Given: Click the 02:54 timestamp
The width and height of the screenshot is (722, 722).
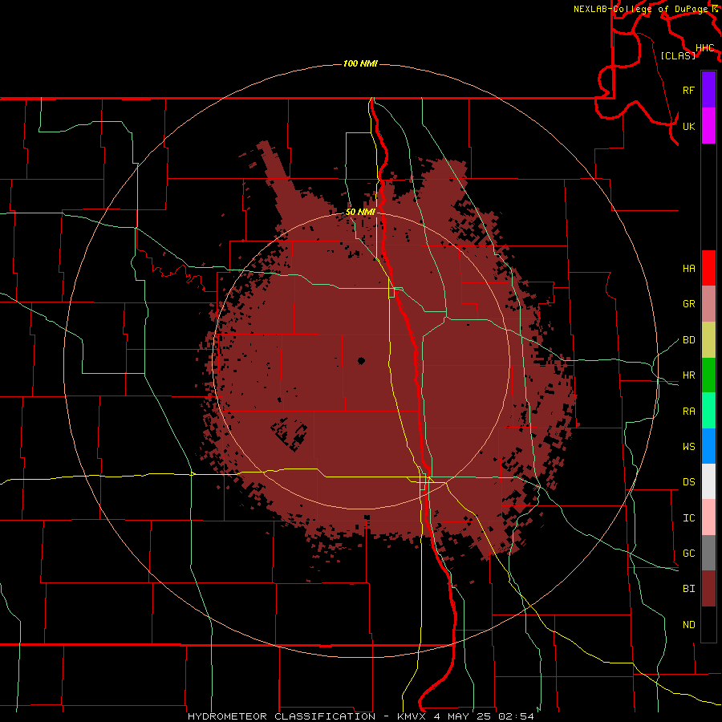Looking at the screenshot, I should tap(515, 716).
